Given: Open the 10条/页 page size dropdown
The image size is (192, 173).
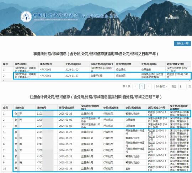Looking at the screenshot, I should tap(162, 86).
